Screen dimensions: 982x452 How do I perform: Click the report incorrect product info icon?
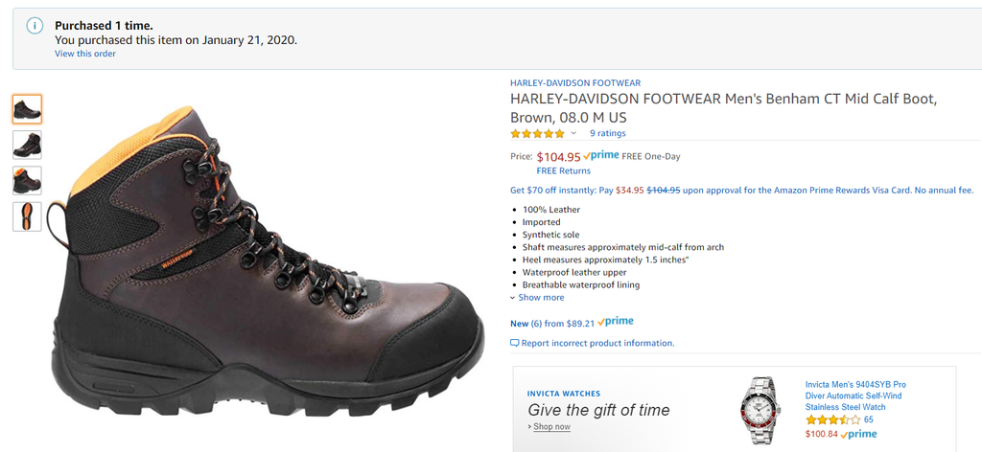(515, 343)
